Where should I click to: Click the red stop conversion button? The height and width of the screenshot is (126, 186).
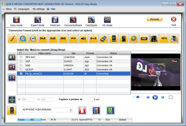pos(82,110)
